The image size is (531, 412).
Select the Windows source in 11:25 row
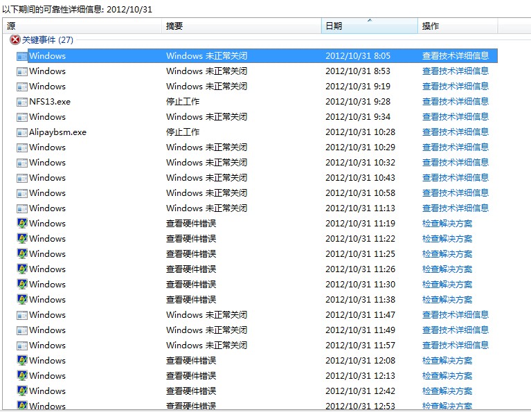[x=47, y=254]
